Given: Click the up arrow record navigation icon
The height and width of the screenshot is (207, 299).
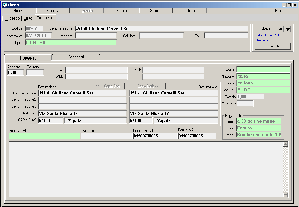Looking at the screenshot, I should [281, 29].
